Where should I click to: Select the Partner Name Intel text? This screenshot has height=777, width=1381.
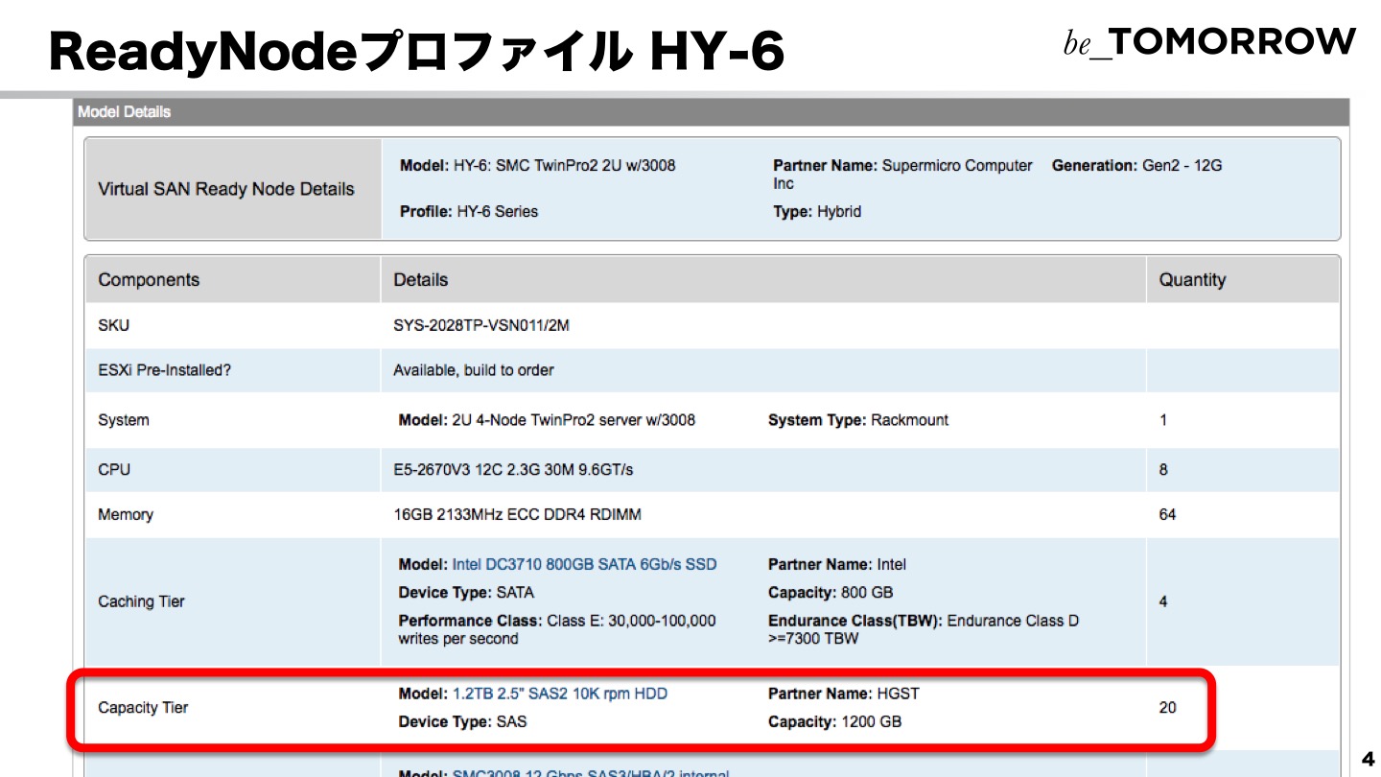837,564
